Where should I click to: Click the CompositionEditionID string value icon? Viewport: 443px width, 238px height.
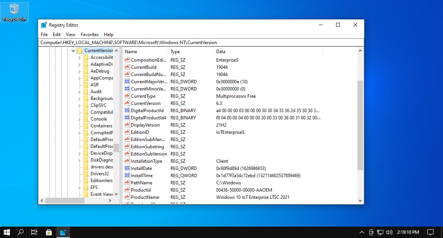127,60
